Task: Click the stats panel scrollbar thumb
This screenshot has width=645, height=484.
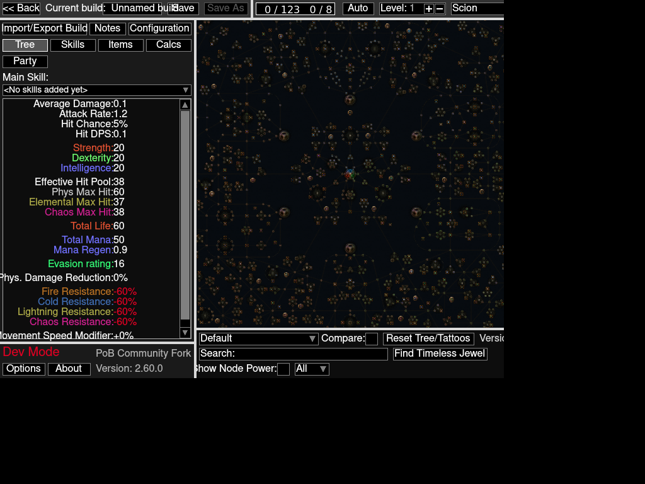Action: (185, 215)
